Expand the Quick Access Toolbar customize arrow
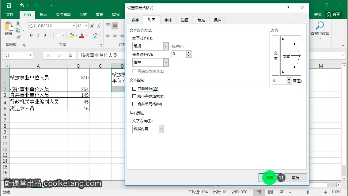 coord(51,5)
